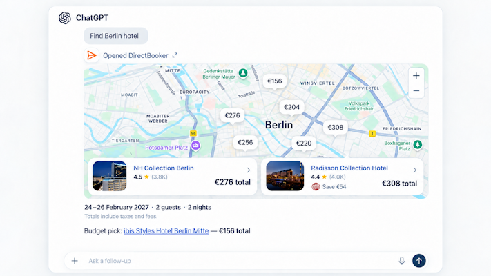Click NH Collection 4.5 rating (3.8K)
491x276 pixels.
click(x=151, y=177)
